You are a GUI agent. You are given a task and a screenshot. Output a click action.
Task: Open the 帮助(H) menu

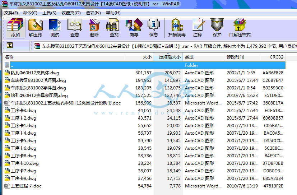pos(113,13)
